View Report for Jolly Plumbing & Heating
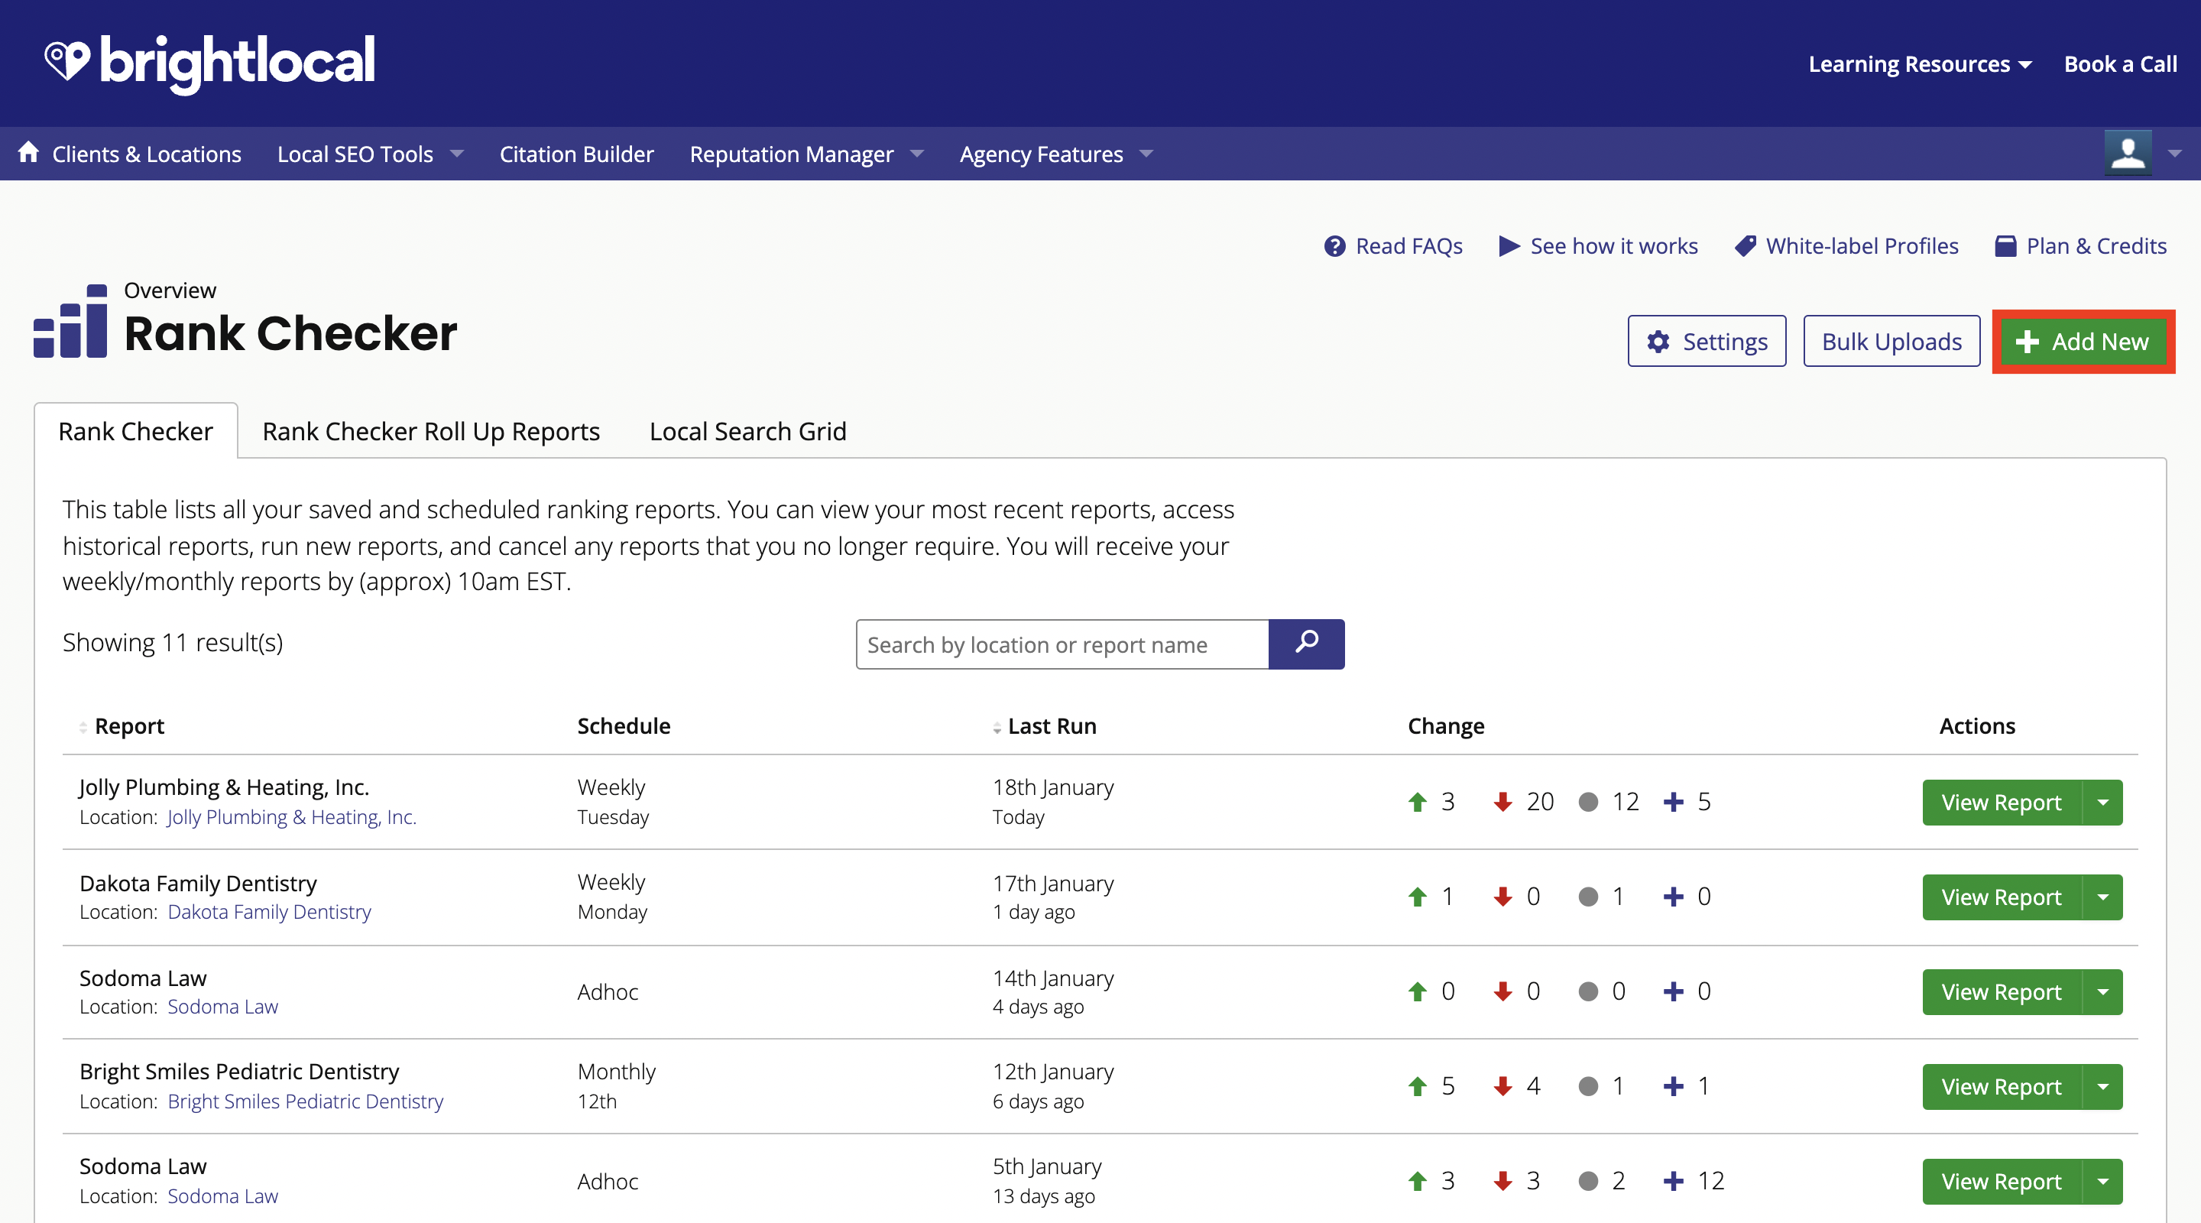This screenshot has height=1223, width=2201. pyautogui.click(x=2001, y=803)
